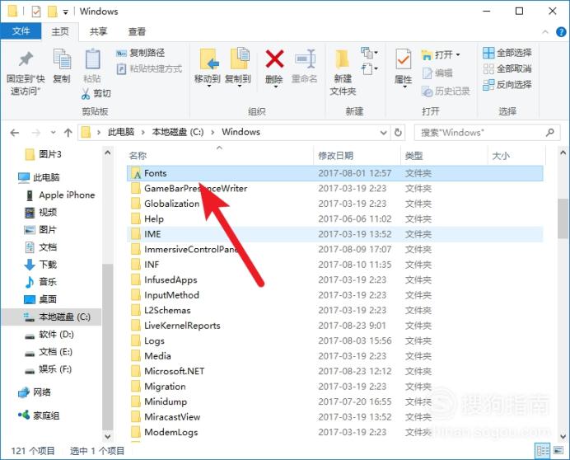Viewport: 570px width, 460px height.
Task: Click the Cut (剪切) scissors icon
Action: tap(86, 93)
